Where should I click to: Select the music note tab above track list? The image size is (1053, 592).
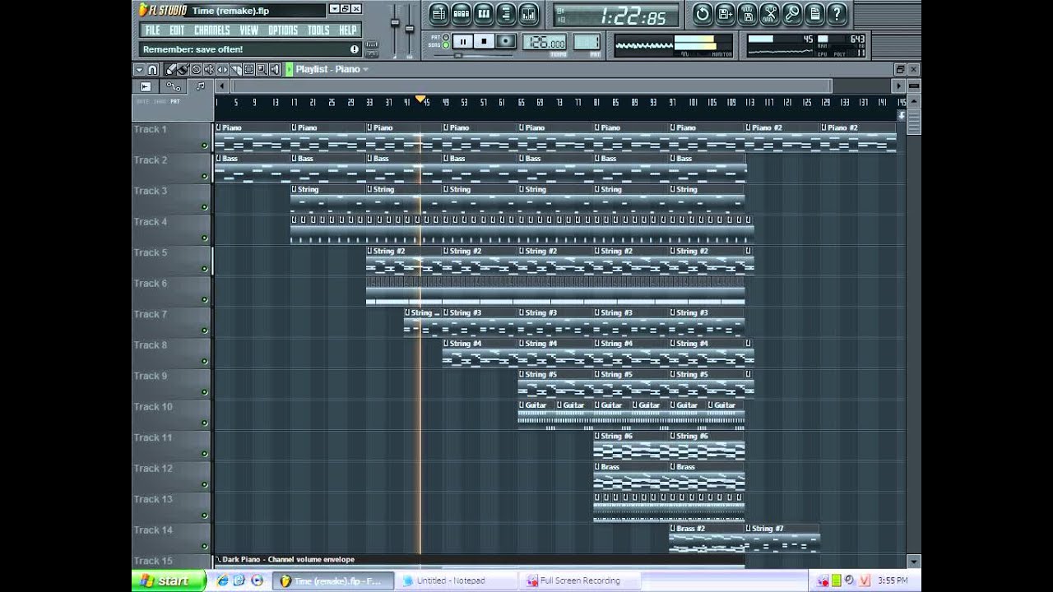click(200, 86)
